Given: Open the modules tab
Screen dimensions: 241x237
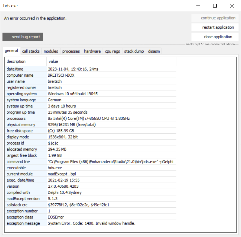Looking at the screenshot, I should point(51,51).
